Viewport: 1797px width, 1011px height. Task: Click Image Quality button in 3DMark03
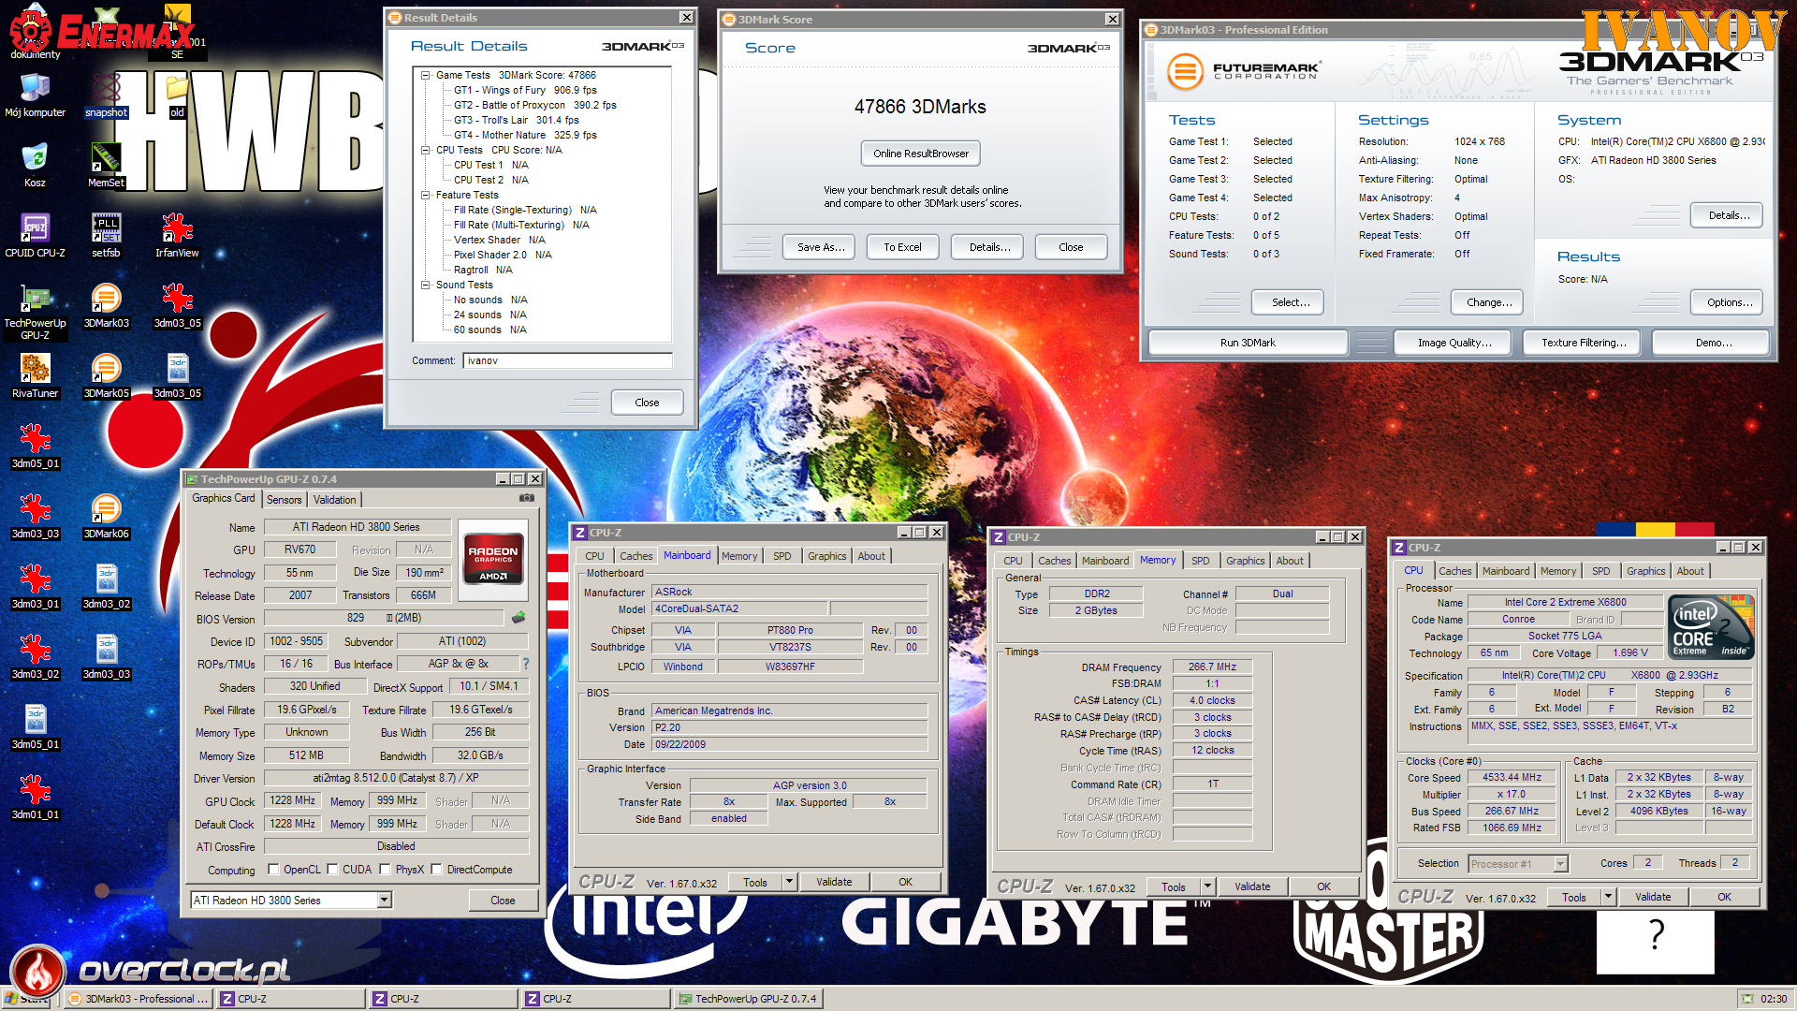point(1454,343)
